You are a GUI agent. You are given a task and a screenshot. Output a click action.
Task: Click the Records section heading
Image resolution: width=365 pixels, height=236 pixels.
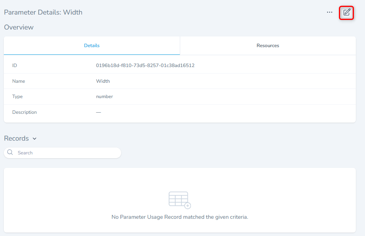click(16, 138)
